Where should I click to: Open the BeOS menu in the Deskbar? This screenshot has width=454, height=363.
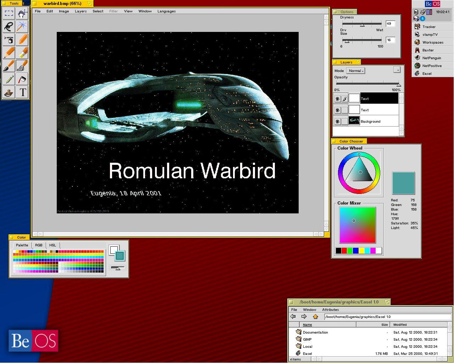[432, 4]
